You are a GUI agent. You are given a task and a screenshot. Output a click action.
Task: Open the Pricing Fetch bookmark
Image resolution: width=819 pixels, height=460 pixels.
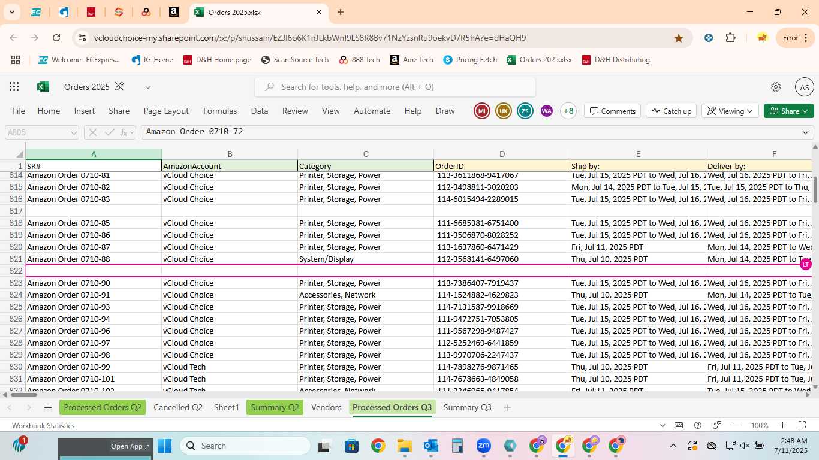point(470,60)
